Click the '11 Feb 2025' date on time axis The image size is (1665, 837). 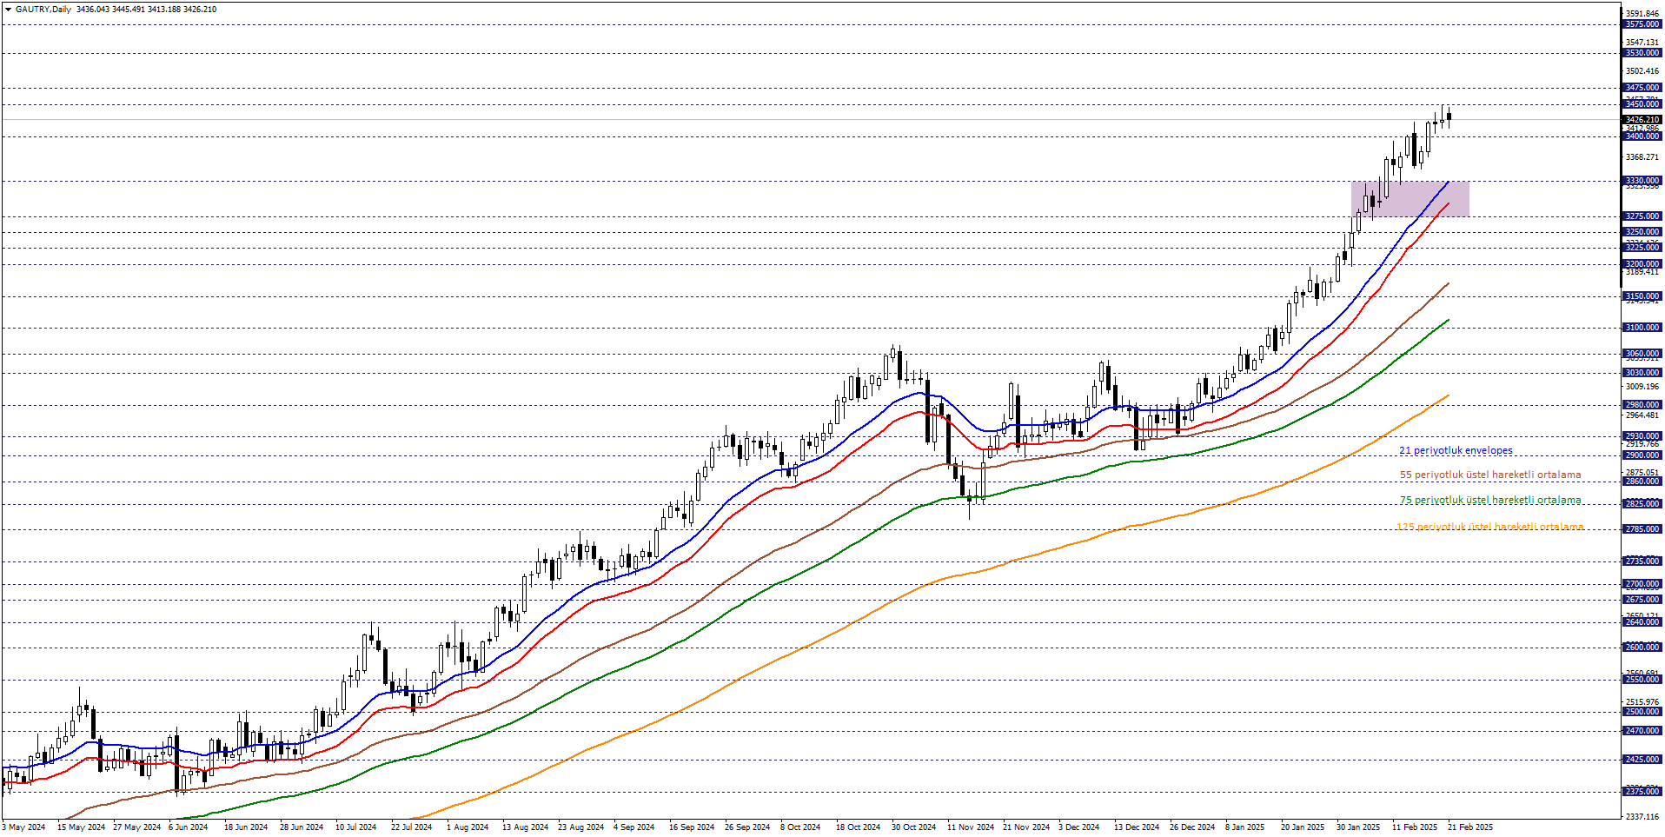click(1414, 827)
